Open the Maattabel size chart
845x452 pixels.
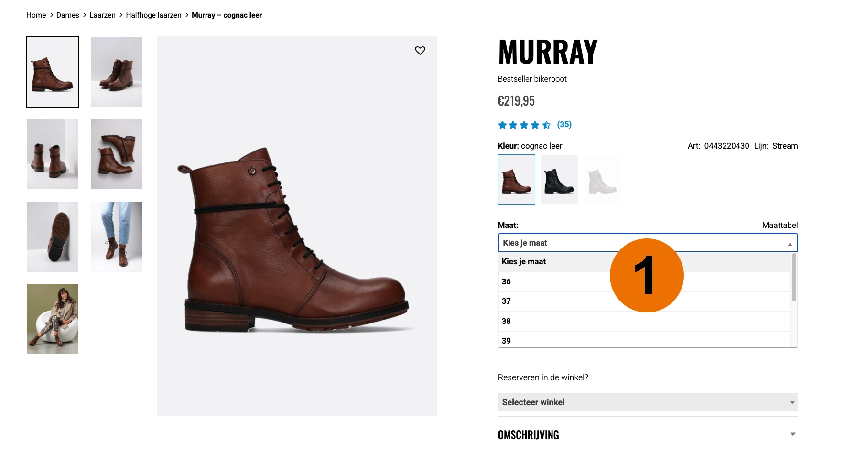[780, 225]
